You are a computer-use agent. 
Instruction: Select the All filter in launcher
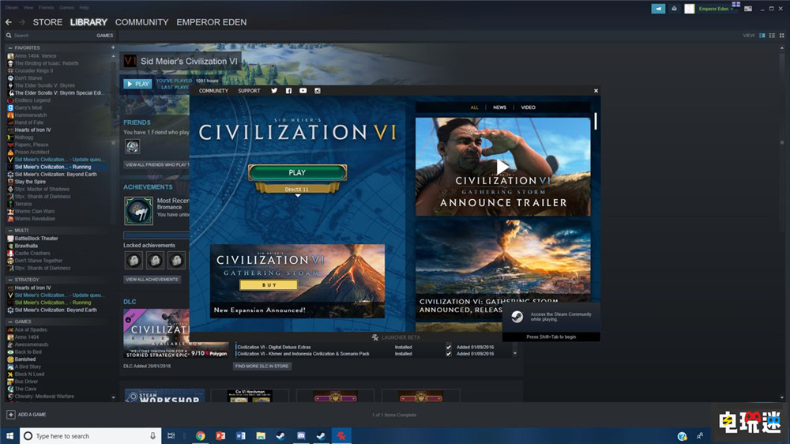point(474,107)
